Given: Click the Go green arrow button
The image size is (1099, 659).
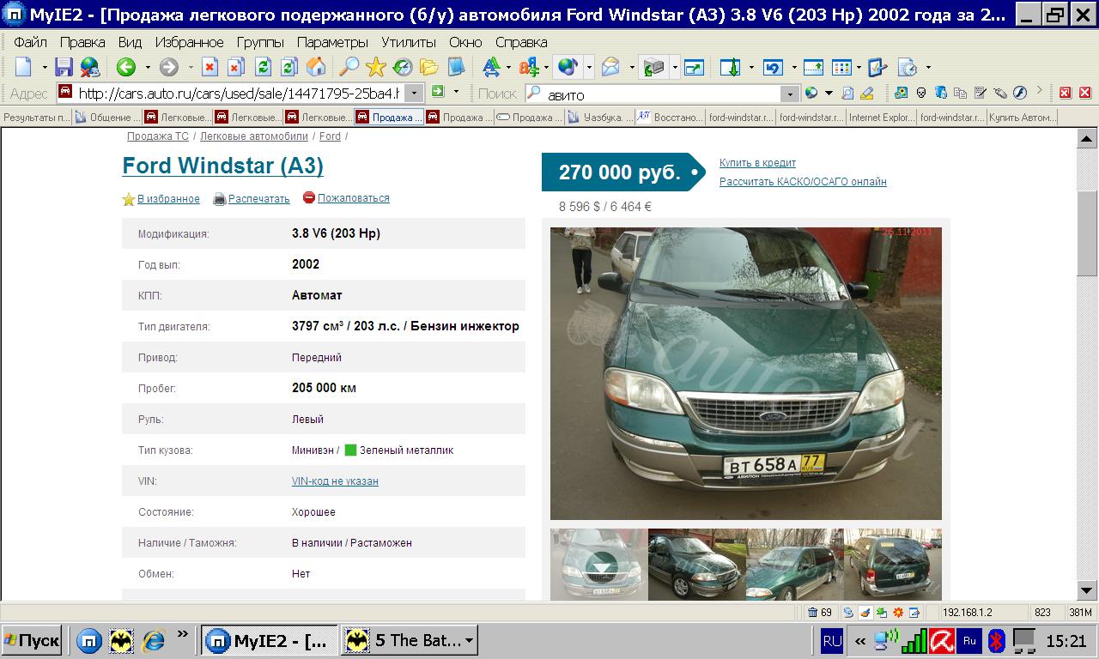Looking at the screenshot, I should coord(438,92).
